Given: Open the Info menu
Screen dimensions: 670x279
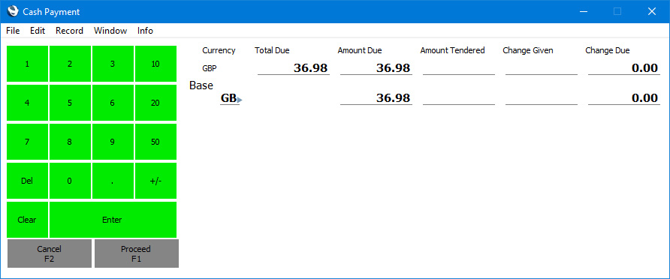Looking at the screenshot, I should (145, 31).
